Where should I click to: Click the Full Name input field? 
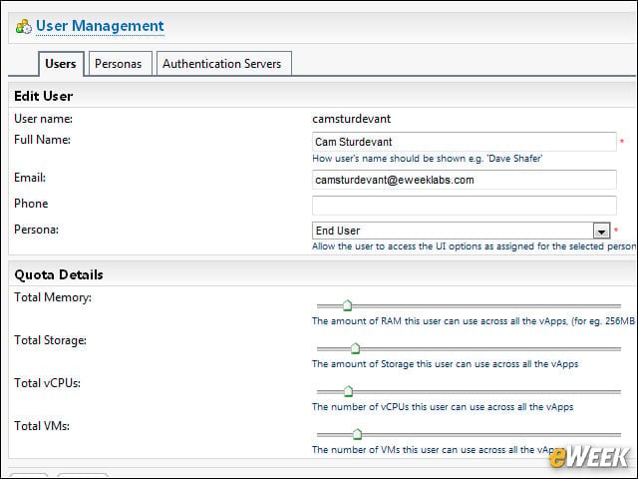tap(465, 142)
